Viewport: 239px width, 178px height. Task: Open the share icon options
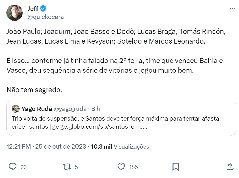click(x=230, y=166)
